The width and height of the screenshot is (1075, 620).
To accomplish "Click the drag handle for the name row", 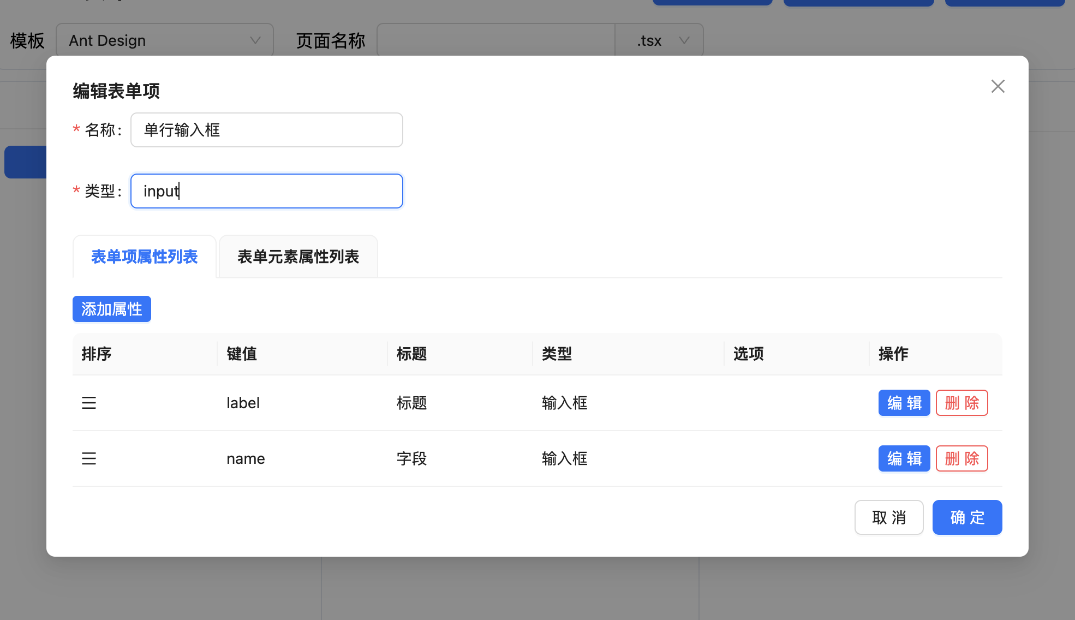I will pyautogui.click(x=89, y=458).
